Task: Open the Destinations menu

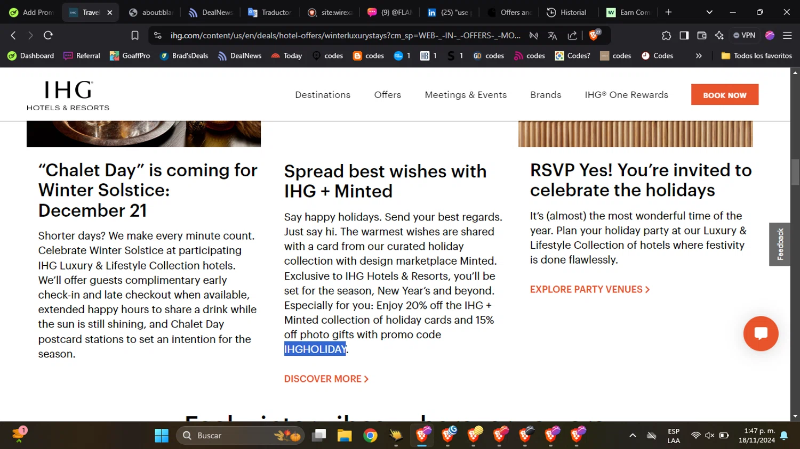Action: point(323,95)
